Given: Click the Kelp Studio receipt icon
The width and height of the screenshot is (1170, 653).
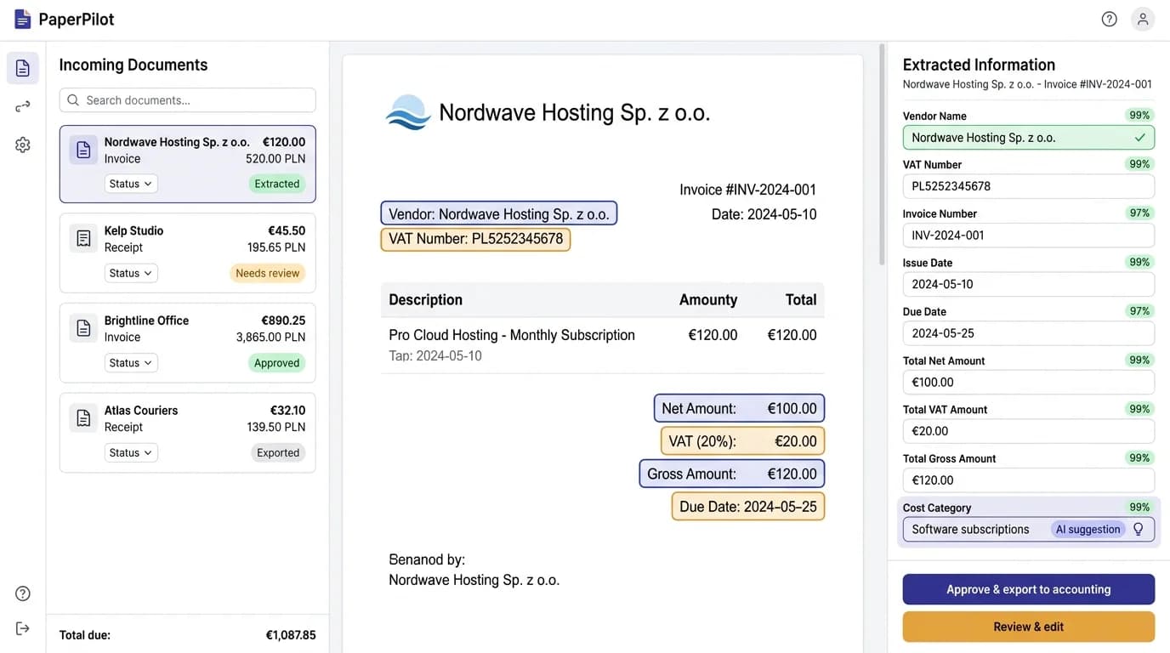Looking at the screenshot, I should [x=83, y=239].
